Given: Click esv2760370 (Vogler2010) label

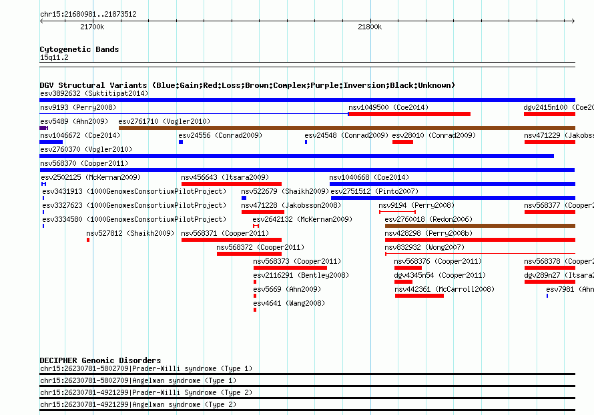Looking at the screenshot, I should 86,149.
